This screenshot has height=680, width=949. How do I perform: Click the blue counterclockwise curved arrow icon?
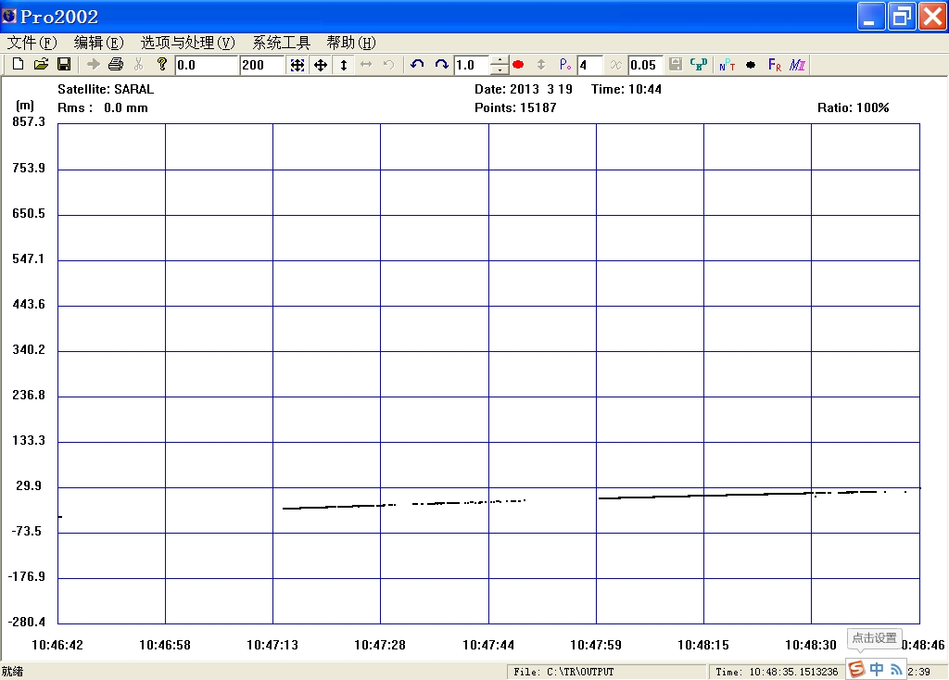417,64
